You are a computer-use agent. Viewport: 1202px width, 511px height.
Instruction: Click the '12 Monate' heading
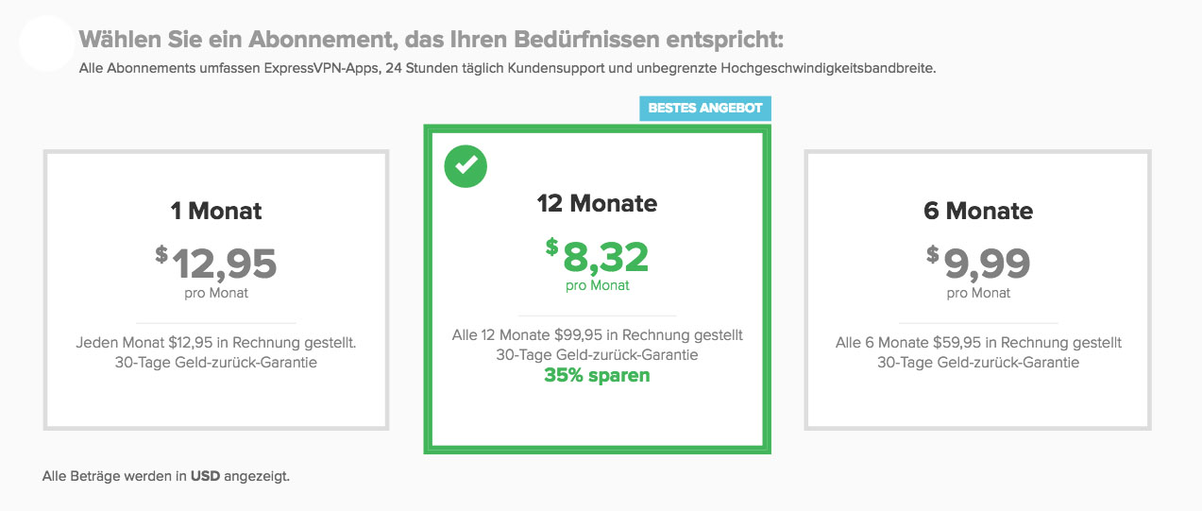597,203
